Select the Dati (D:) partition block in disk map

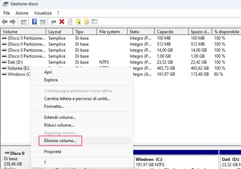pos(230,162)
